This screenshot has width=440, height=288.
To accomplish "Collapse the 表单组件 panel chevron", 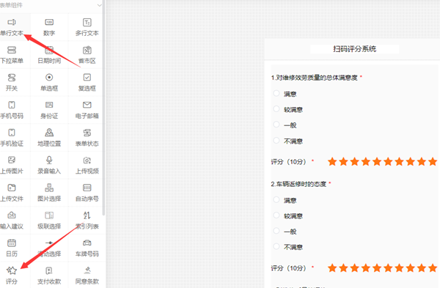I will (99, 5).
